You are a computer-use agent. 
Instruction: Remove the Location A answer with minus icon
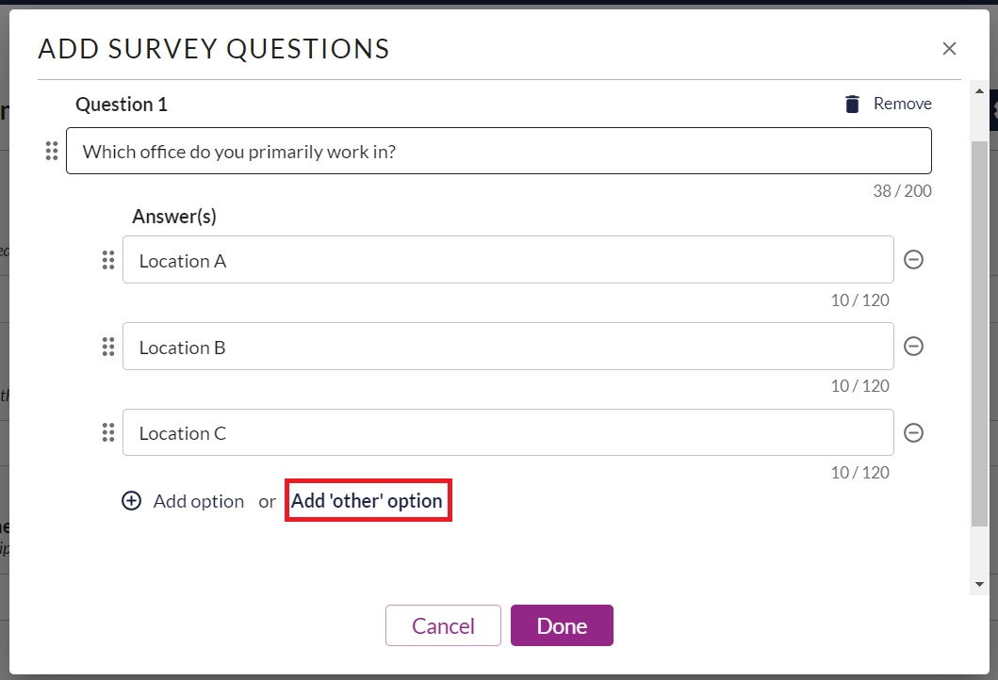[x=913, y=260]
